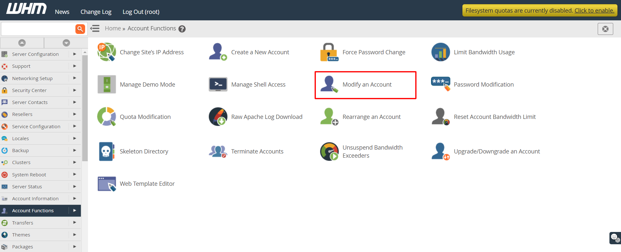Click the support lifebuoy icon at top right

tap(605, 29)
